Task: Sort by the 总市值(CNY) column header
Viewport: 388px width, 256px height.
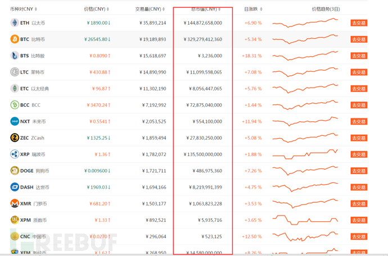Action: click(206, 9)
